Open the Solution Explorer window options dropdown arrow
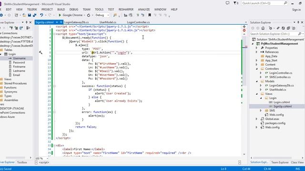305x171 pixels. pos(295,22)
